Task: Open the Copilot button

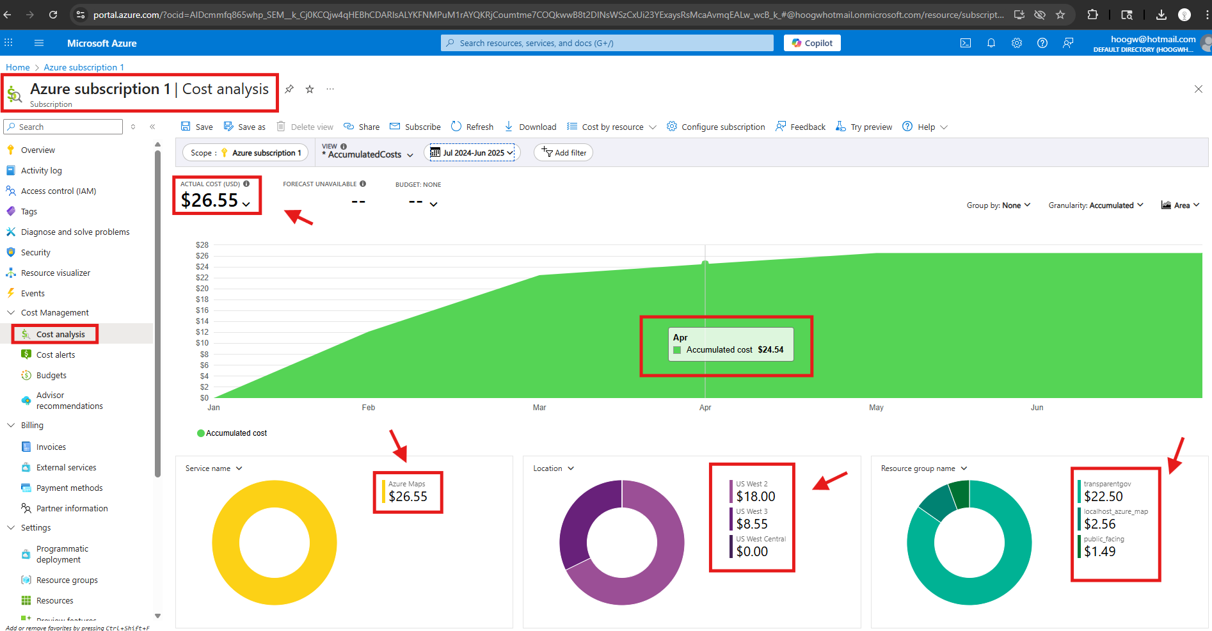Action: pyautogui.click(x=812, y=43)
